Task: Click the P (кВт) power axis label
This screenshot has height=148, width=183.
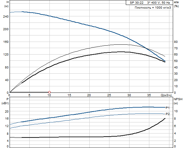Action: 5,101
